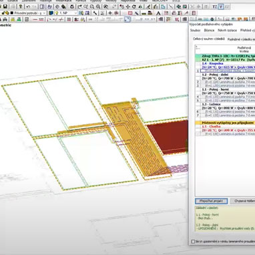
Task: Click the dark globe icon in third toolbar row
Action: tap(212, 19)
